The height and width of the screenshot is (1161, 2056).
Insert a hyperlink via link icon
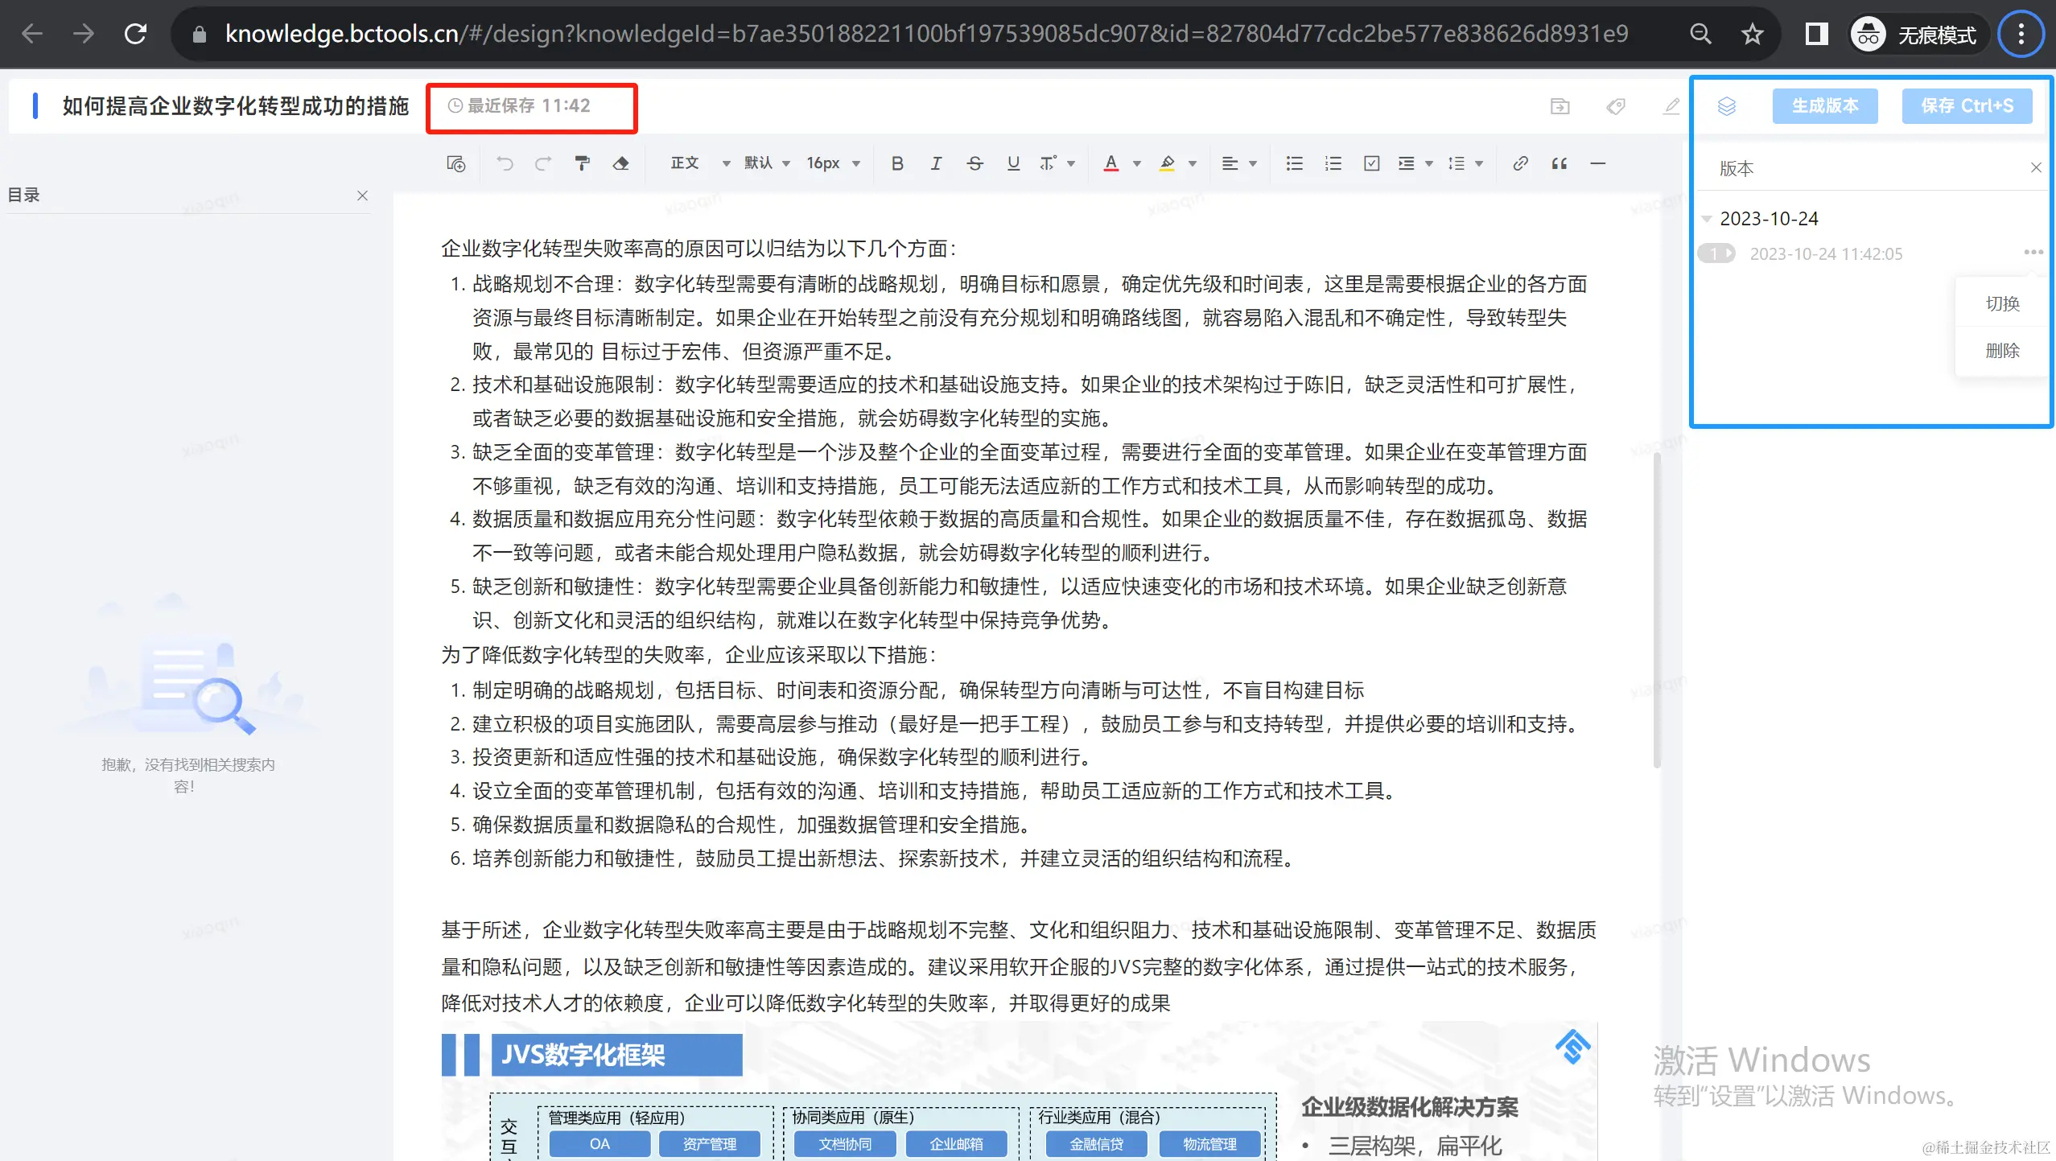(x=1520, y=163)
